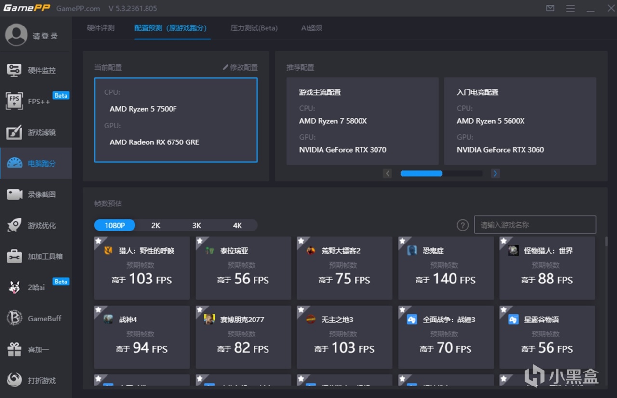617x398 pixels.
Task: Click the 怪物猎人：世界 game icon
Action: [x=513, y=251]
